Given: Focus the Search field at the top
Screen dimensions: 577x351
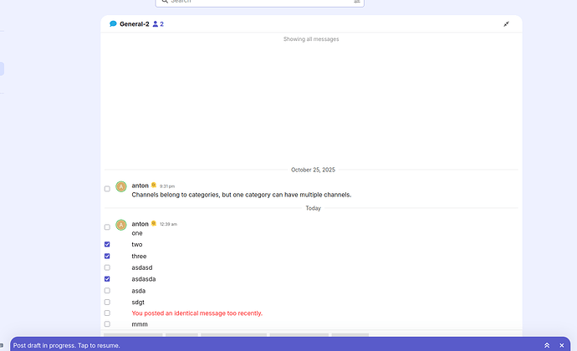Looking at the screenshot, I should tap(259, 2).
